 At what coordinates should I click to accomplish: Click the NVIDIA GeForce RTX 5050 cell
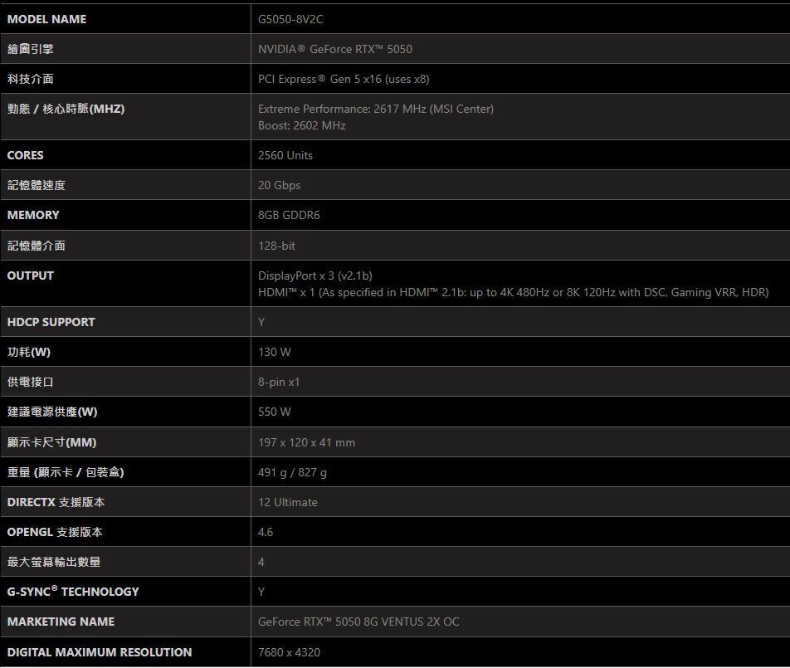[334, 49]
